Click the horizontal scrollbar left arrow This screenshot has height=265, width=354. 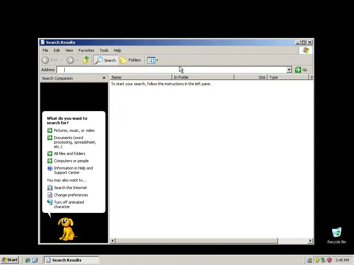[112, 241]
